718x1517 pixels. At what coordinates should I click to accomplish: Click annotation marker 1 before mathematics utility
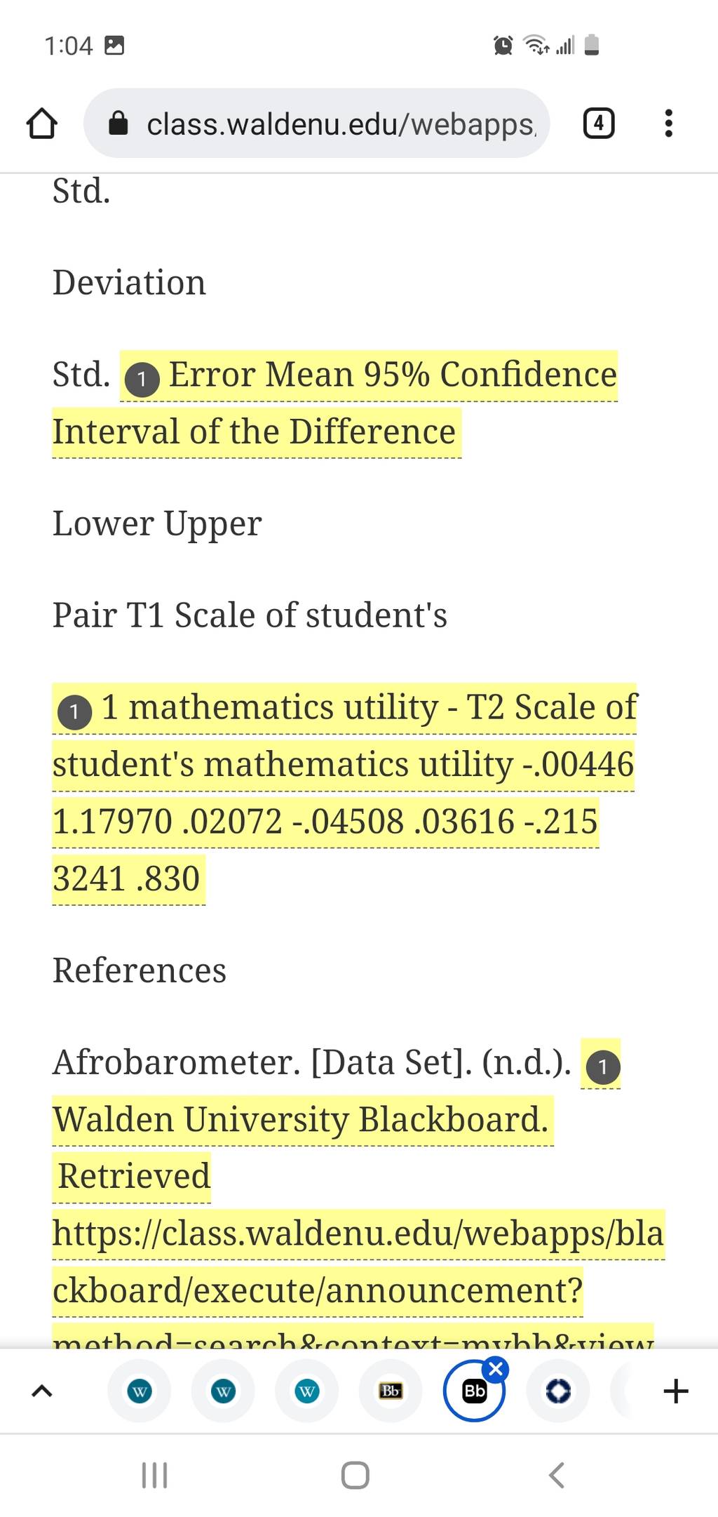75,713
